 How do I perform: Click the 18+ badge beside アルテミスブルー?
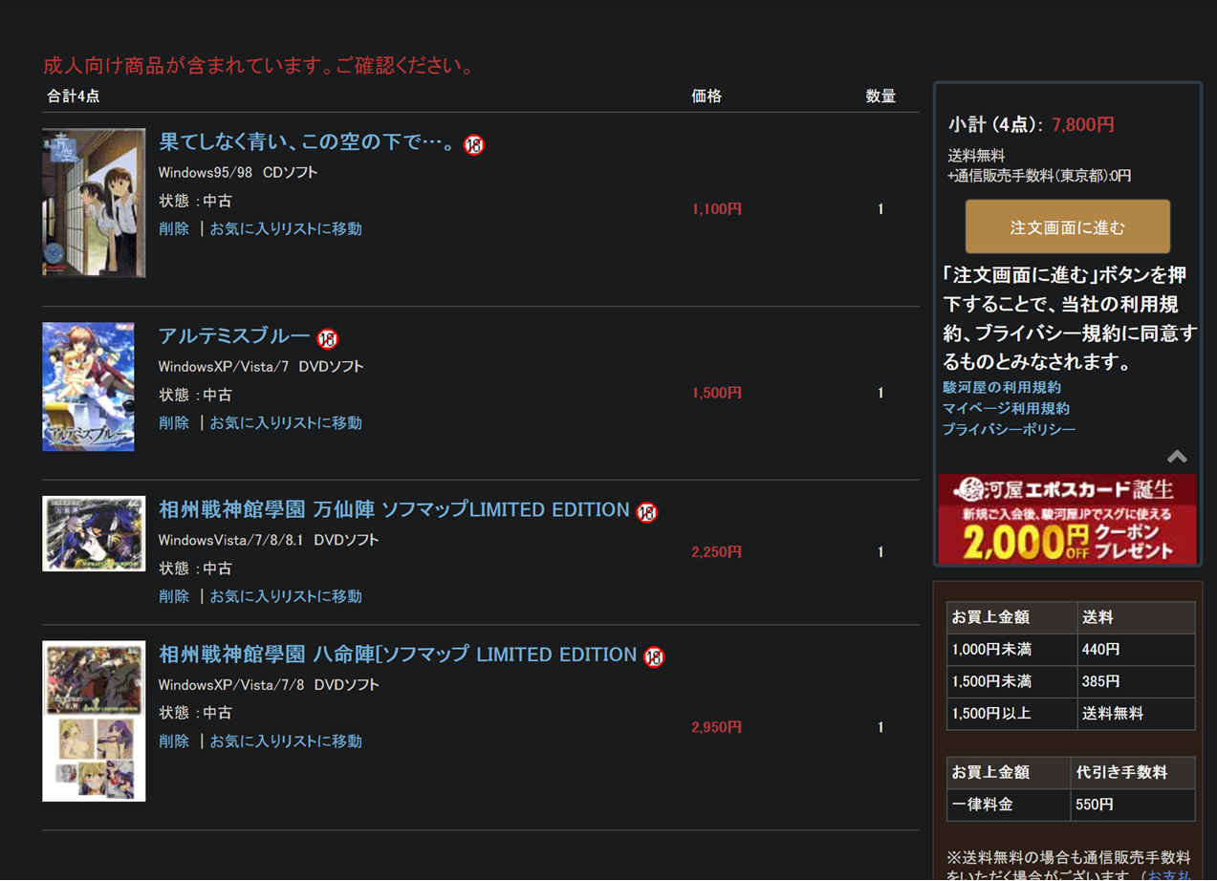coord(328,339)
